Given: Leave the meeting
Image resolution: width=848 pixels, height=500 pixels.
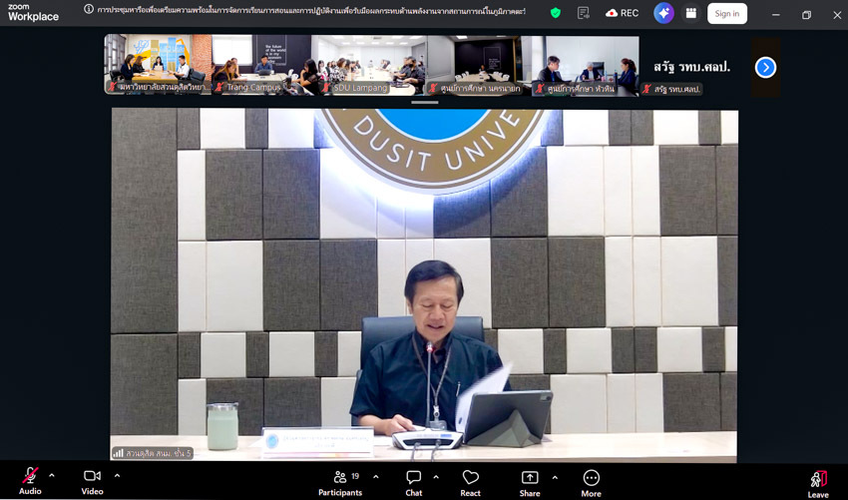Looking at the screenshot, I should pyautogui.click(x=817, y=481).
